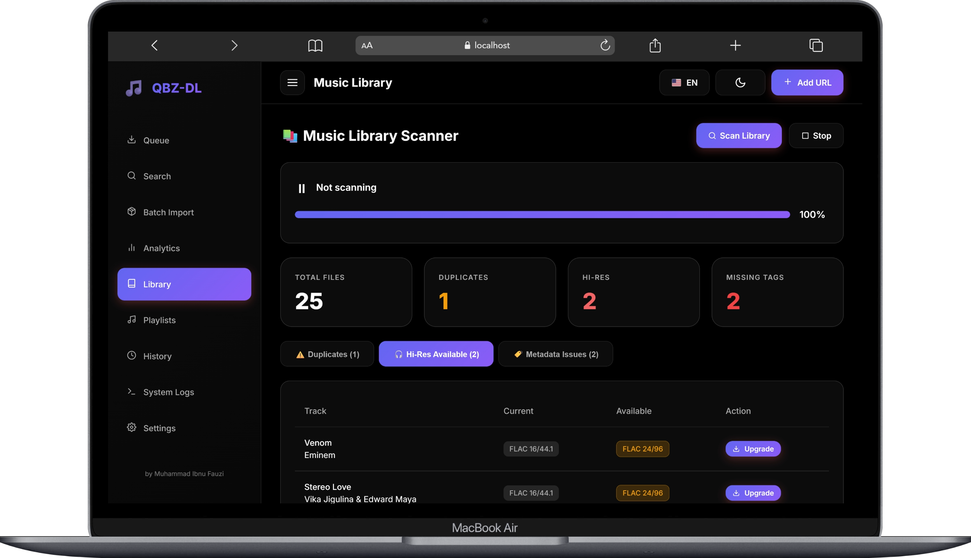Viewport: 971px width, 558px height.
Task: Go forward using the browser forward arrow
Action: click(x=234, y=45)
